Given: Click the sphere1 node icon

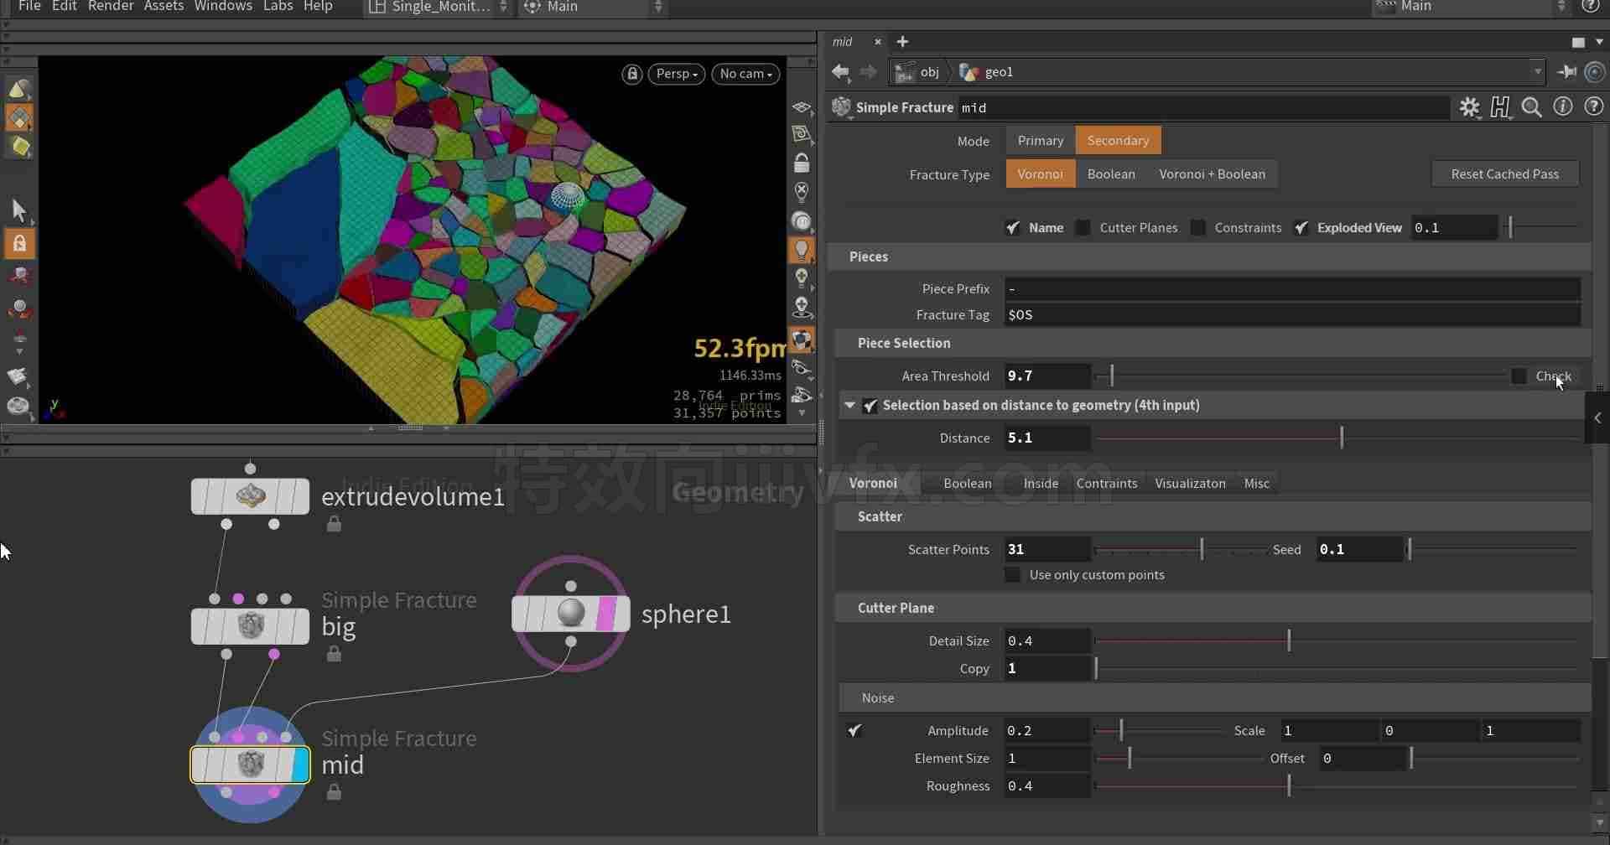Looking at the screenshot, I should coord(571,614).
